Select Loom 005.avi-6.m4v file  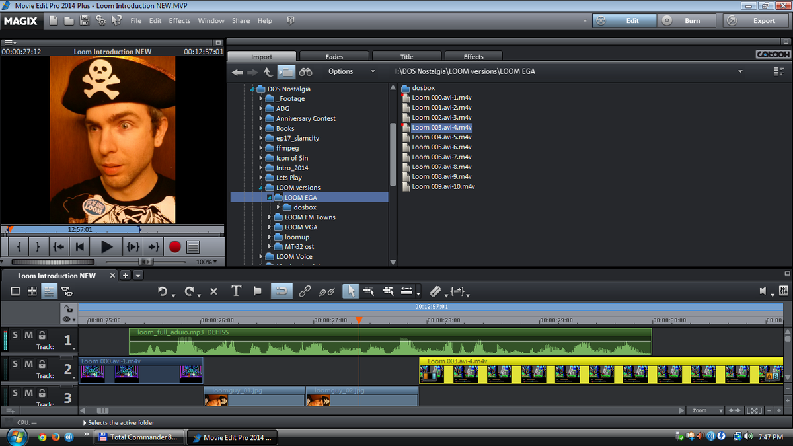[x=442, y=147]
